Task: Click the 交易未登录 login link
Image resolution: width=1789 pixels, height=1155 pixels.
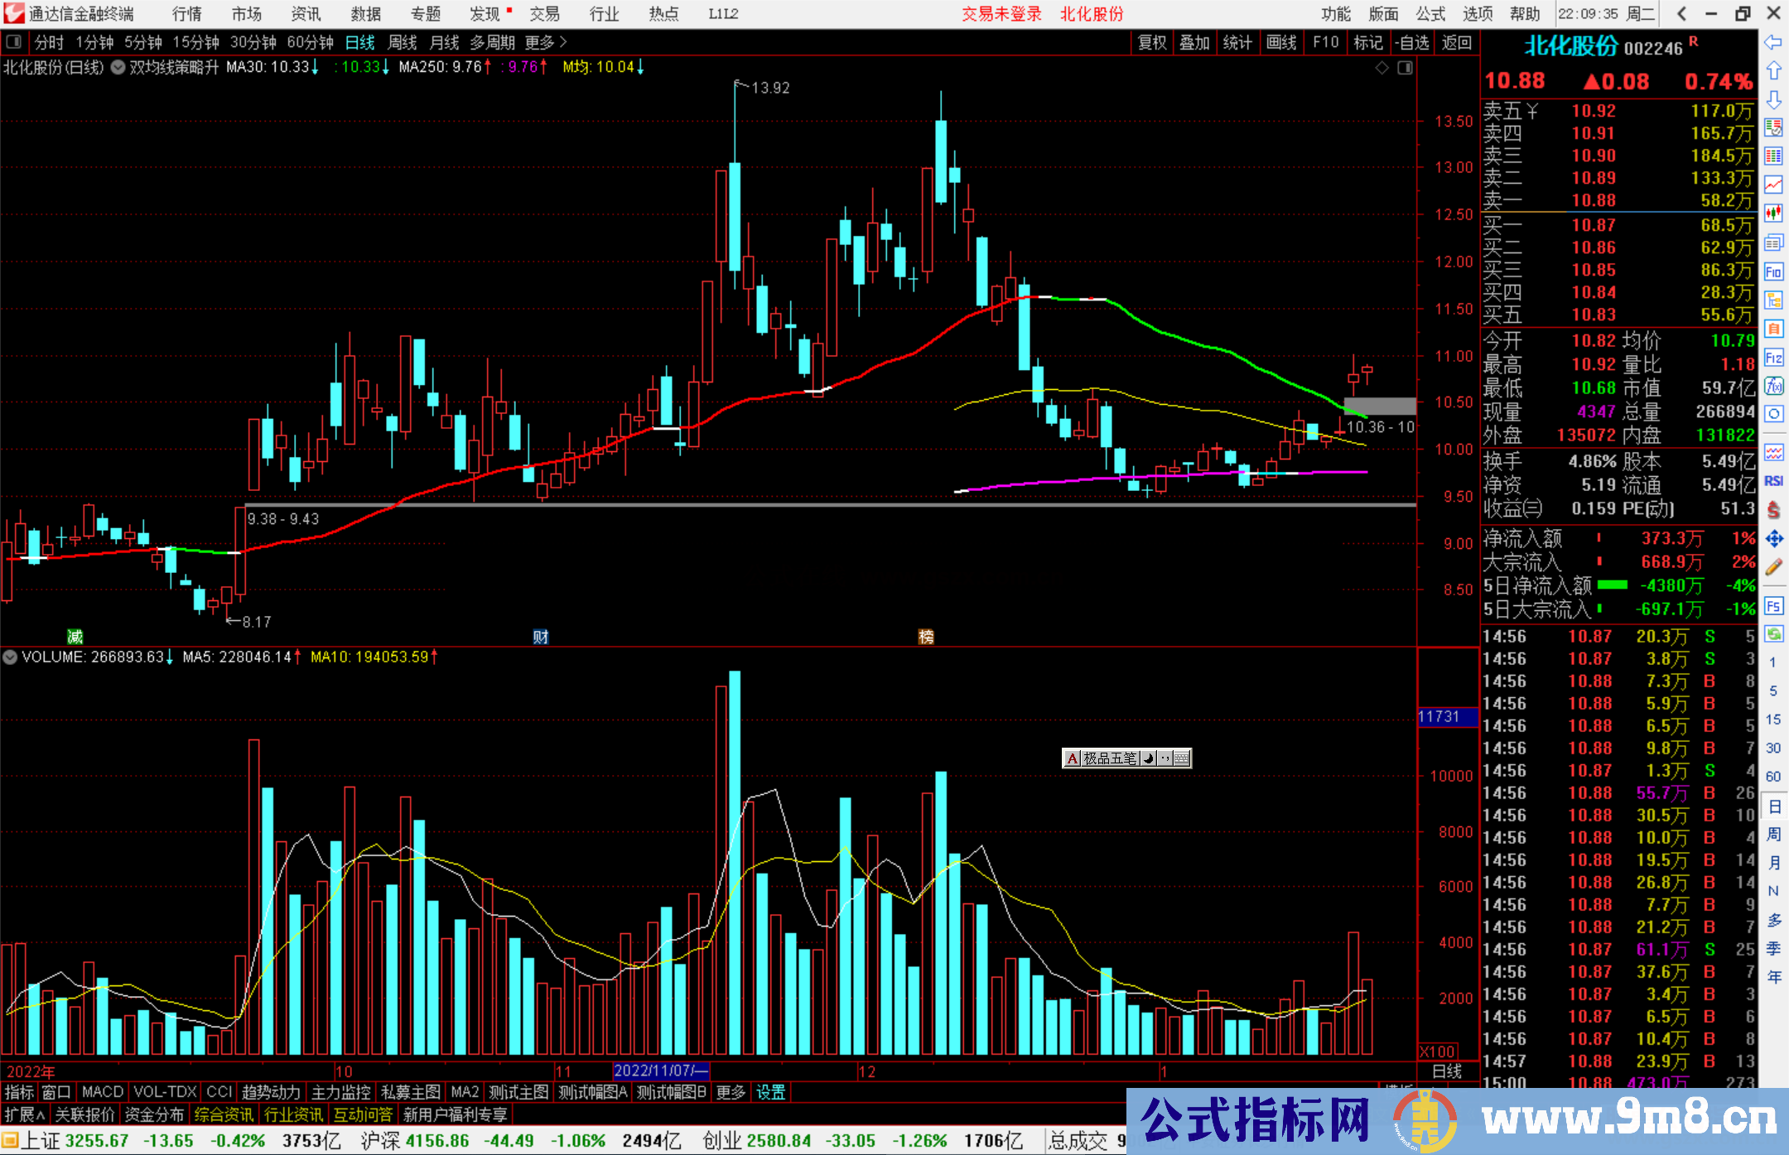Action: [1001, 14]
